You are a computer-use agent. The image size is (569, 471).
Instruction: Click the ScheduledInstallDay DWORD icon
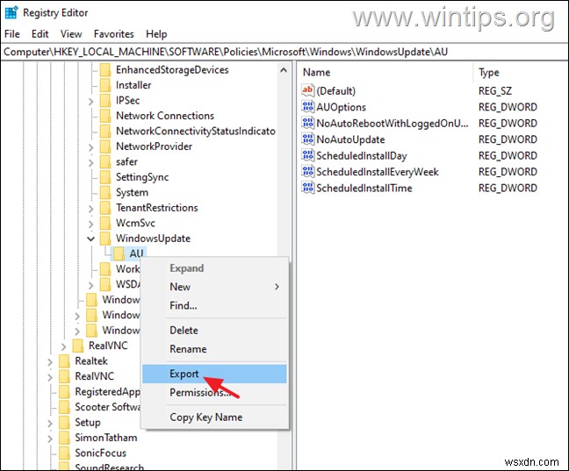point(307,155)
